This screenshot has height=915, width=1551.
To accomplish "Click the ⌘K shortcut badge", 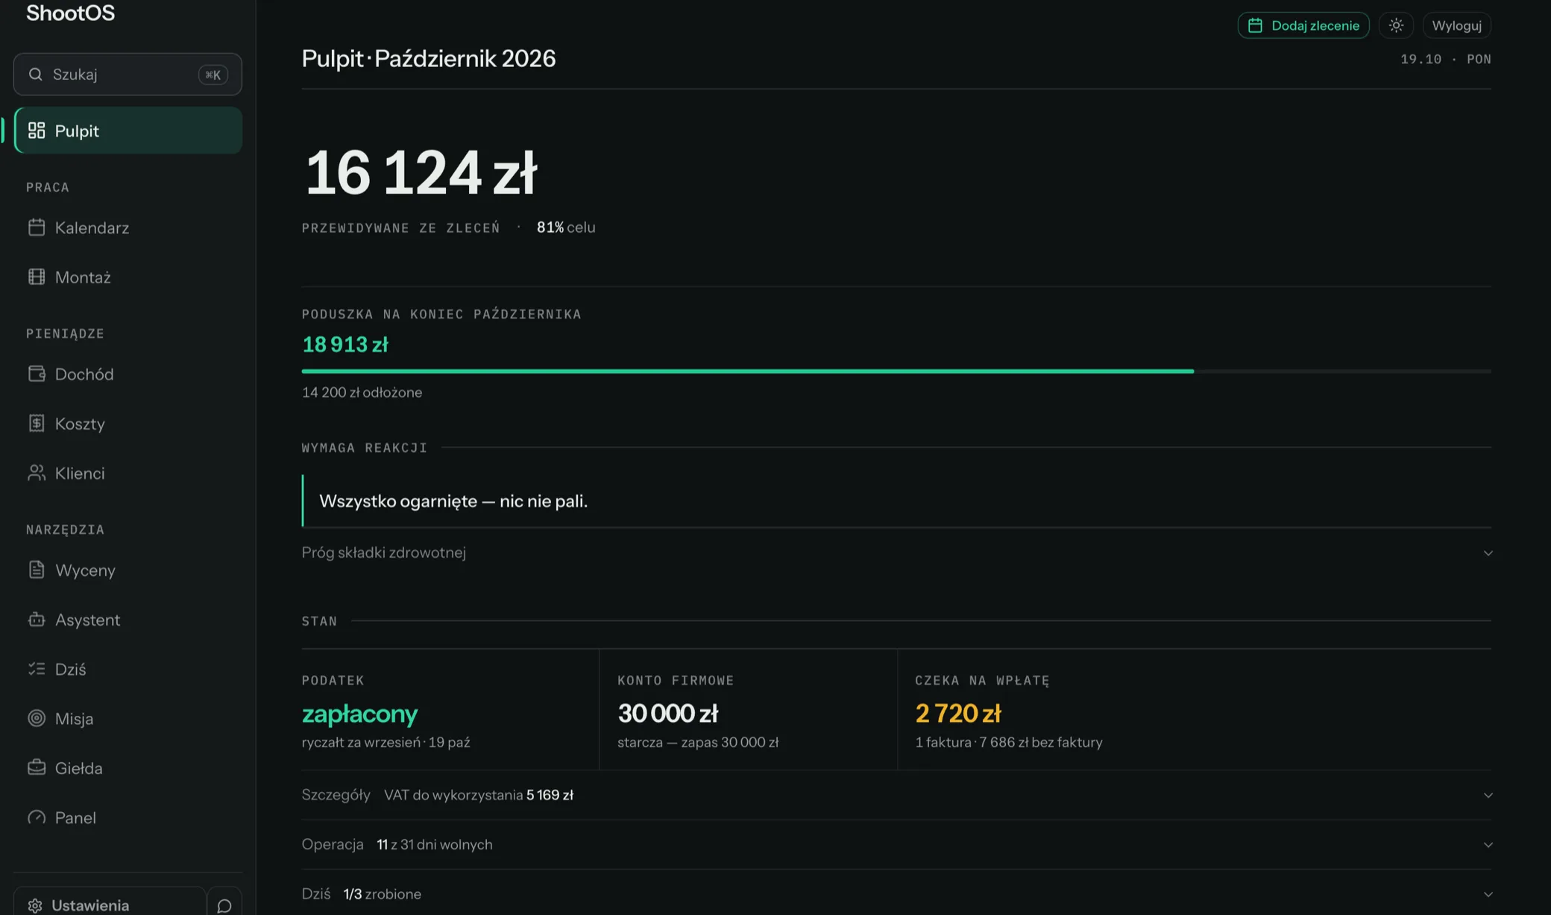I will point(213,75).
